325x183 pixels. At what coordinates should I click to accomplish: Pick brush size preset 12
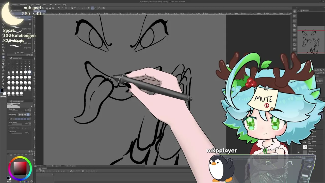pos(9,72)
